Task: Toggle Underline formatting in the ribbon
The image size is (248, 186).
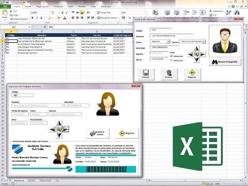Action: (x=41, y=18)
